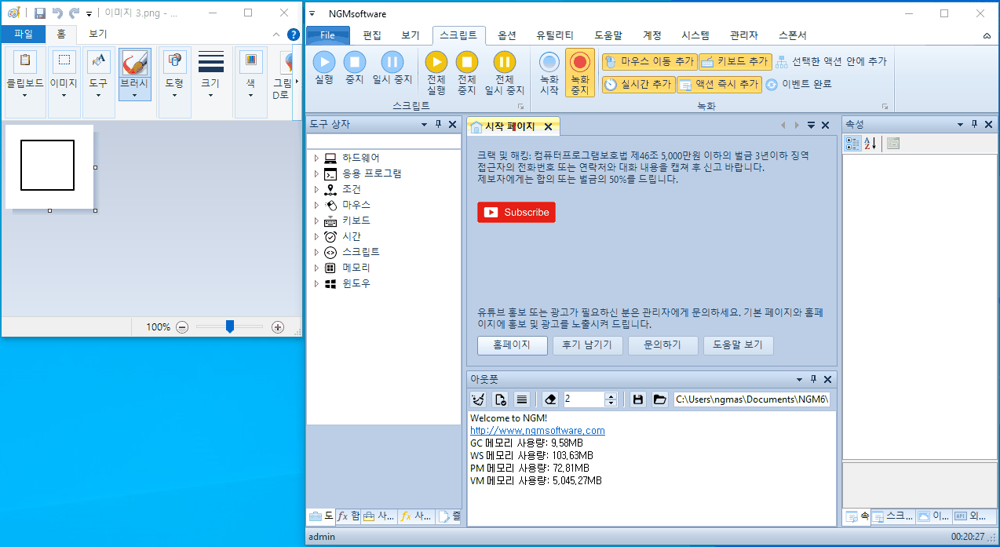Screen dimensions: 1000x547
Task: Toggle 마우스 이동 추가 recording option
Action: pyautogui.click(x=649, y=61)
